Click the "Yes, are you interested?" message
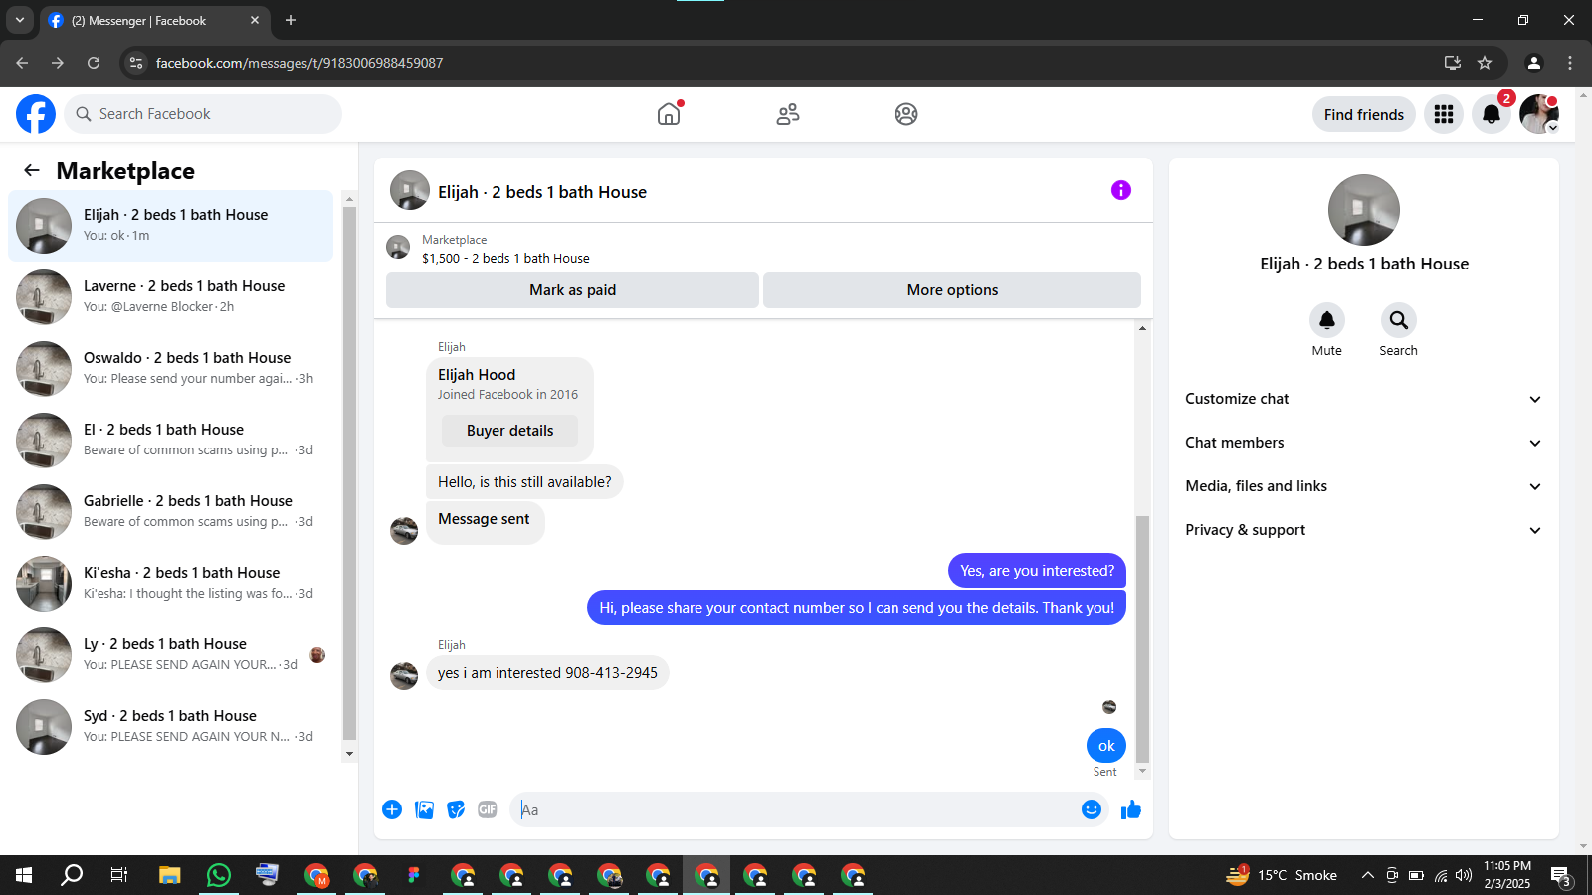Screen dimensions: 1592x895 pyautogui.click(x=1037, y=571)
